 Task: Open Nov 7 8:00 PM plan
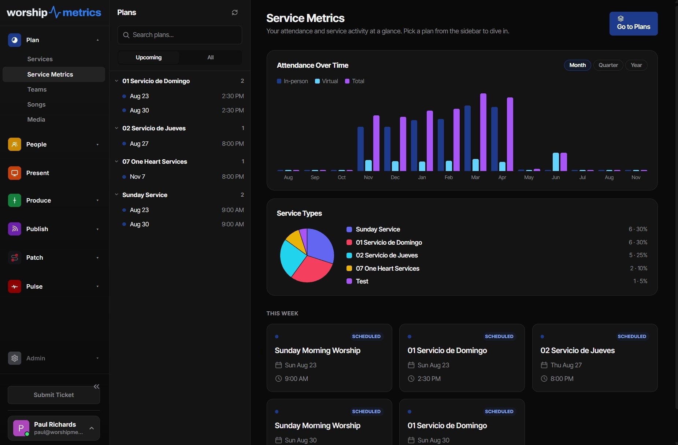point(183,177)
